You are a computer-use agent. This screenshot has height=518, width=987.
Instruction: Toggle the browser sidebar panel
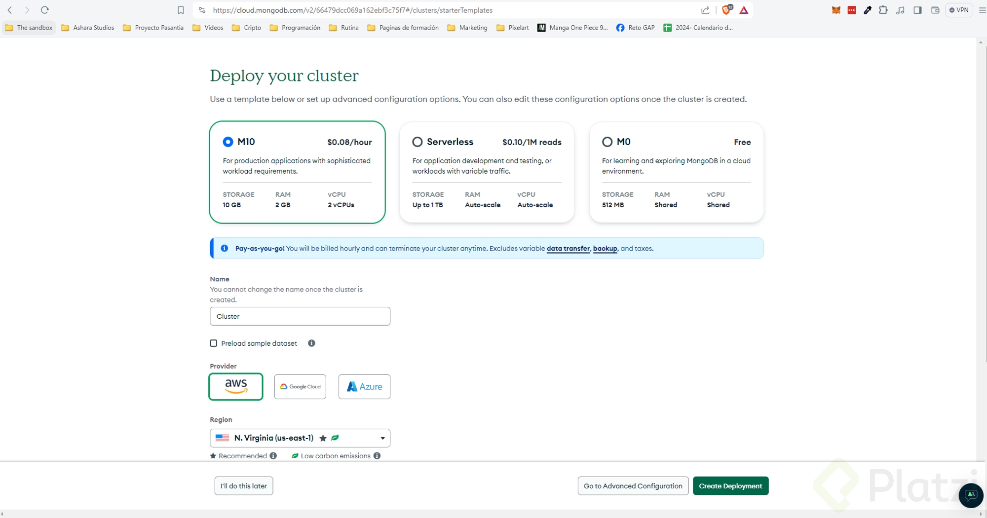[x=918, y=10]
